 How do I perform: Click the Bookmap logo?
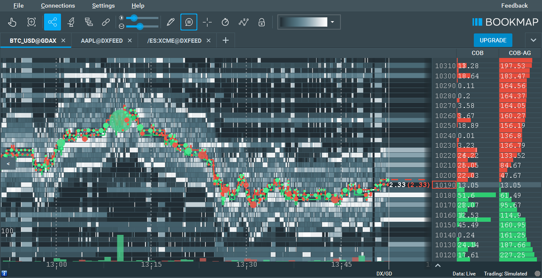click(x=505, y=22)
